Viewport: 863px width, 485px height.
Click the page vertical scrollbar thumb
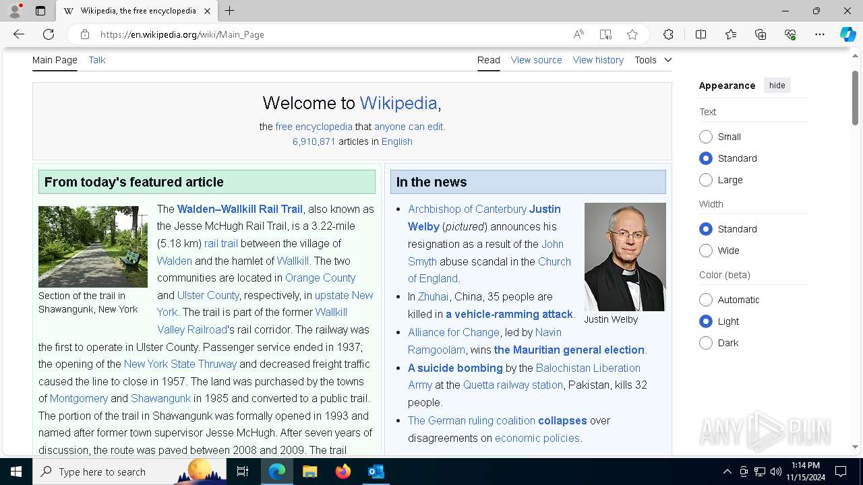point(855,98)
